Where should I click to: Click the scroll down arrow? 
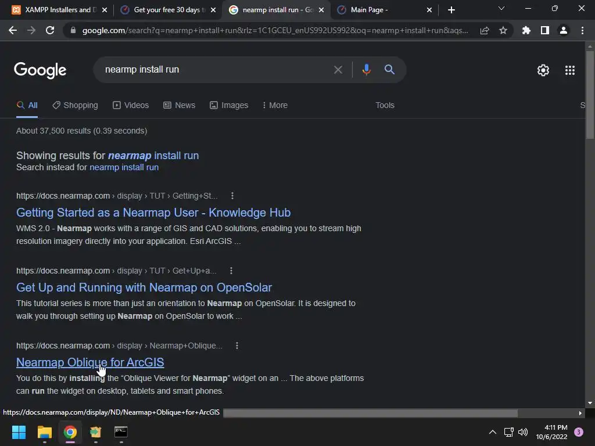click(x=590, y=403)
